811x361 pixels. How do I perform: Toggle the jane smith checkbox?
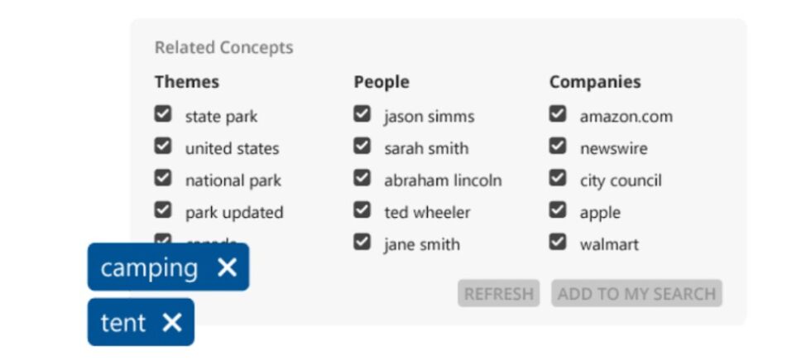tap(362, 243)
